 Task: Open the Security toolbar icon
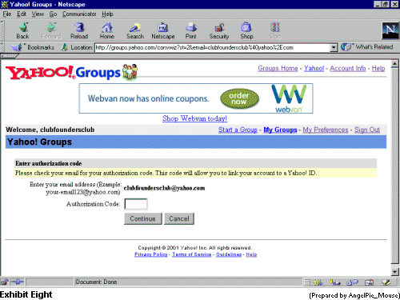tap(219, 30)
